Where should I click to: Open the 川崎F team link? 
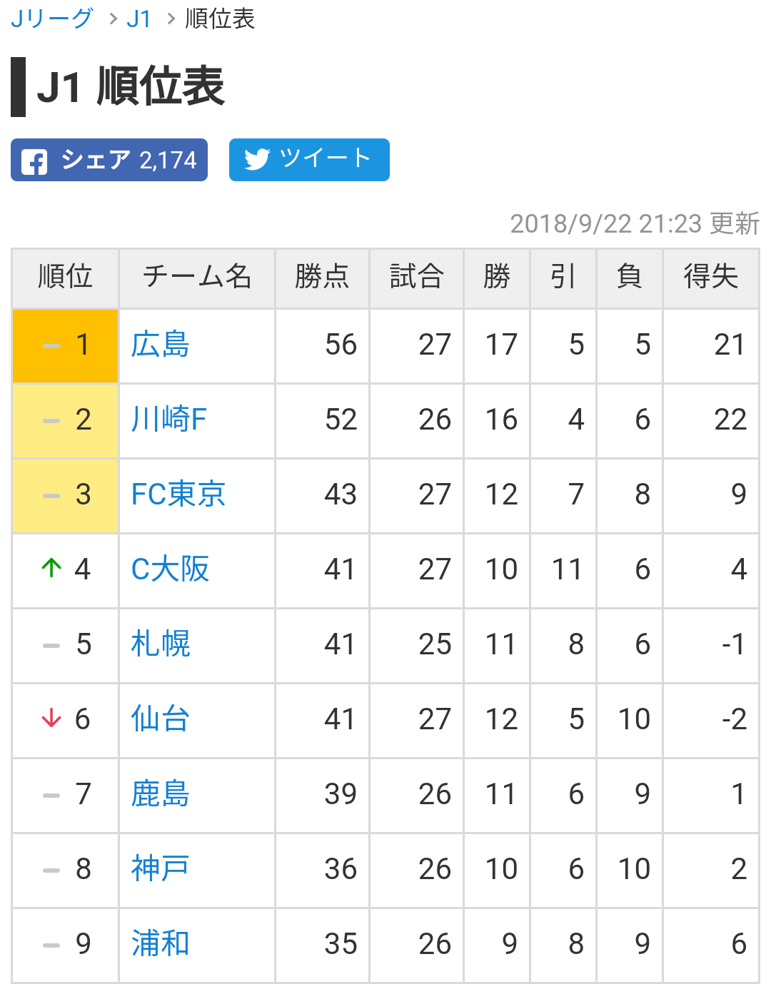click(x=169, y=420)
